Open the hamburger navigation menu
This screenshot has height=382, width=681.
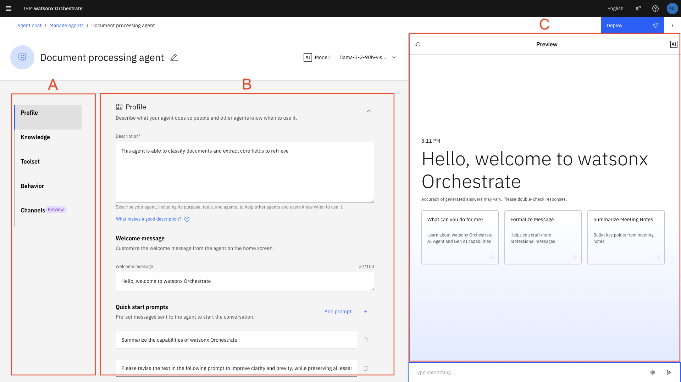pyautogui.click(x=9, y=8)
